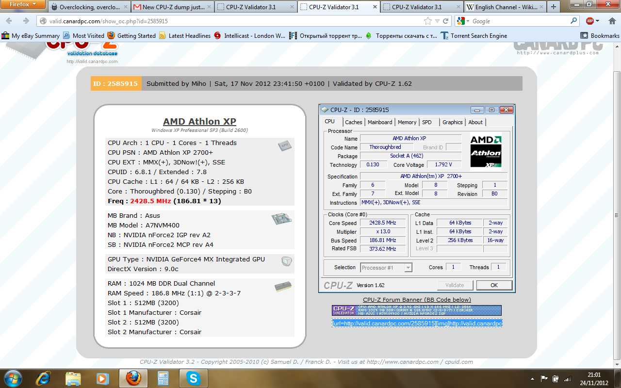Open the Latest Headlines bookmark
The width and height of the screenshot is (621, 388).
(184, 35)
